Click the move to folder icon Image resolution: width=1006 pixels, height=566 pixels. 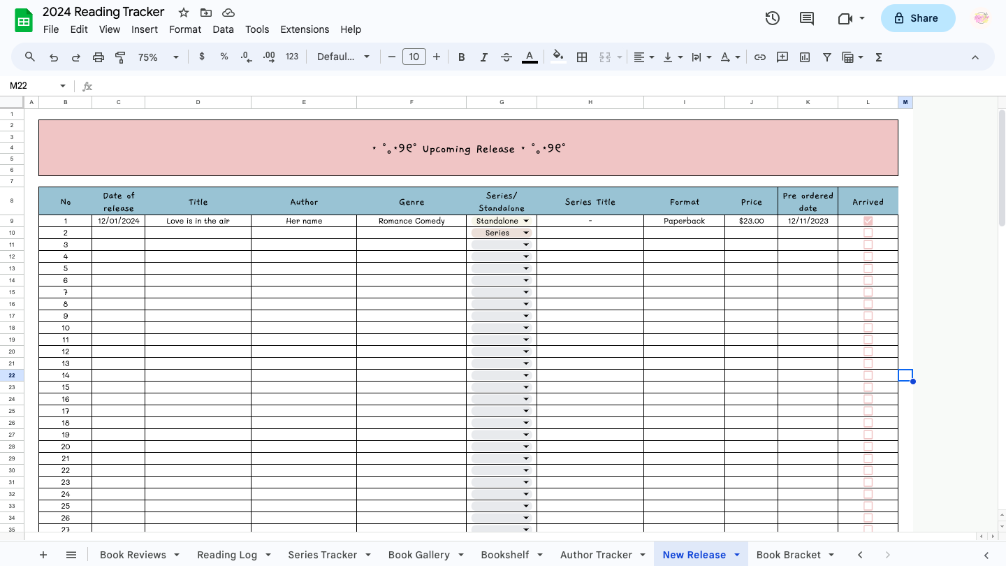pyautogui.click(x=206, y=13)
